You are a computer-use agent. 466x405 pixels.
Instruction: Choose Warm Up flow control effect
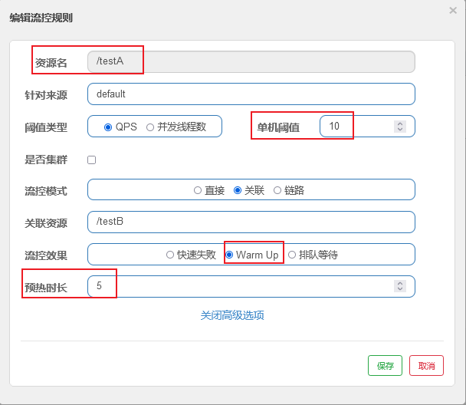pyautogui.click(x=229, y=255)
